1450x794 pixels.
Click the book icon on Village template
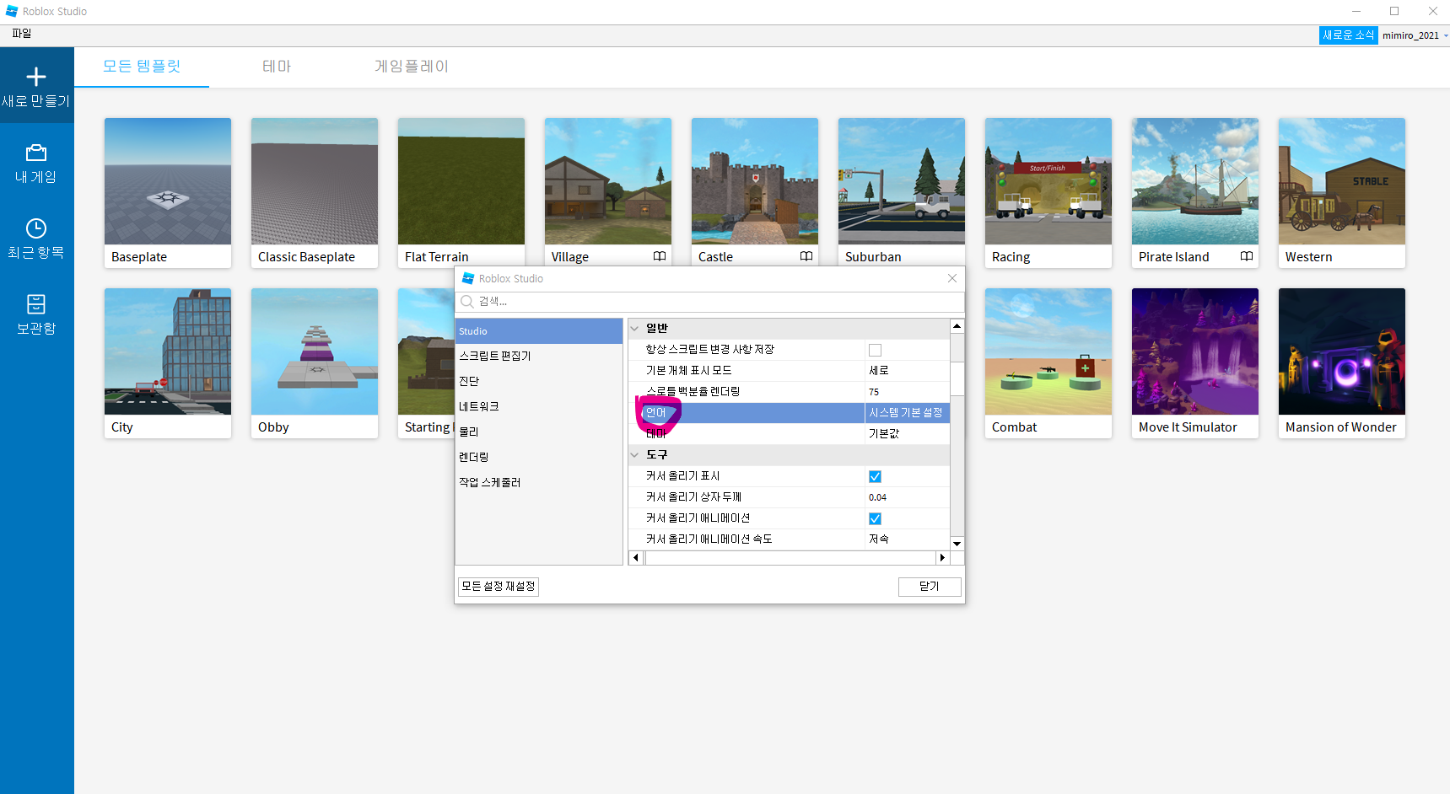point(660,256)
